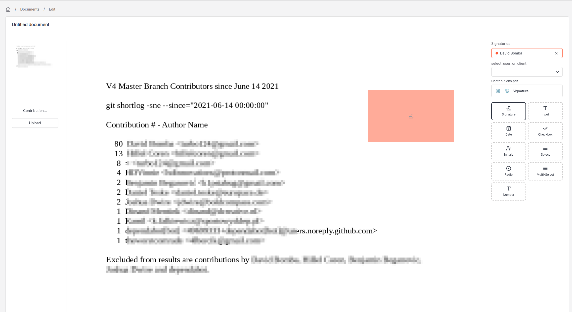Select the Input field tool
The height and width of the screenshot is (312, 572).
click(545, 111)
